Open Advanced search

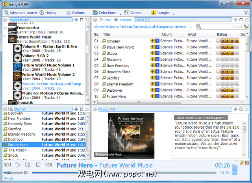[20, 13]
